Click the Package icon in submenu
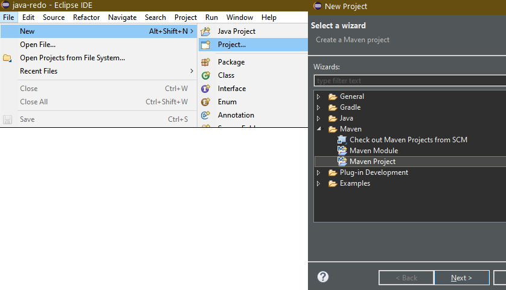This screenshot has height=290, width=506. pos(205,62)
